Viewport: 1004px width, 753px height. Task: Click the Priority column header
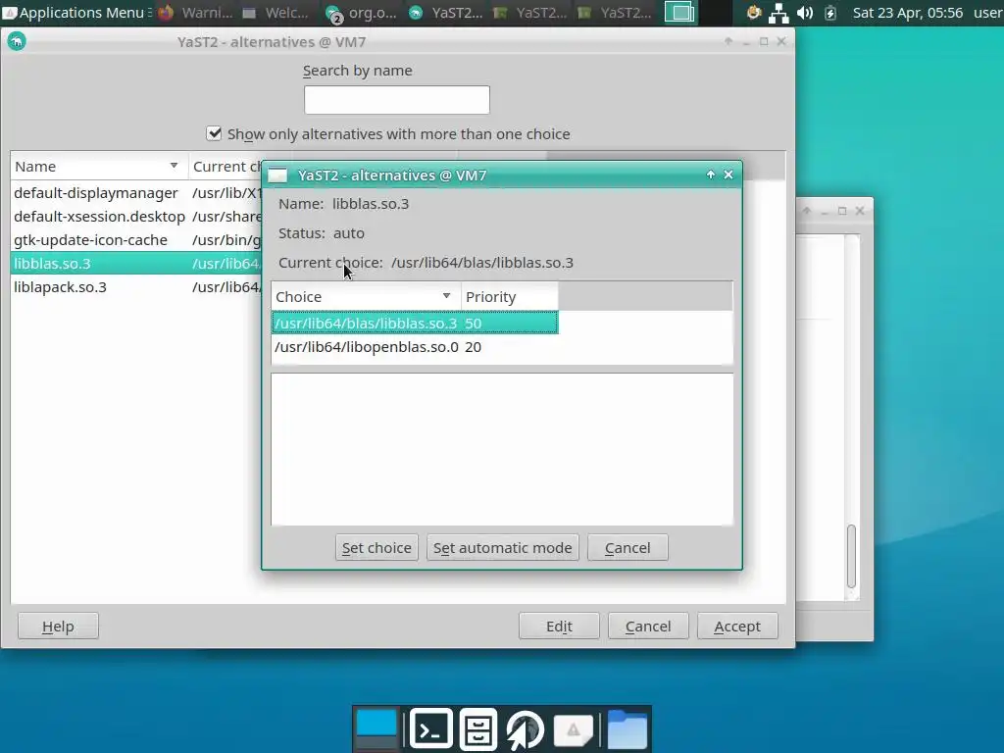(510, 296)
